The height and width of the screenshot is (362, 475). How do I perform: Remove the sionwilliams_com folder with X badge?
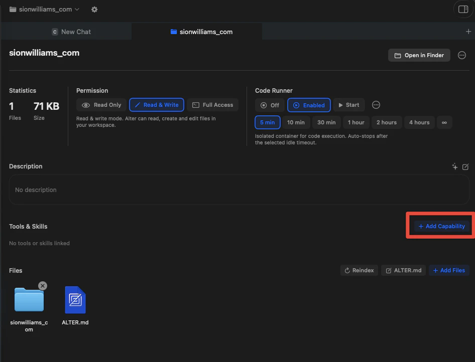point(43,286)
